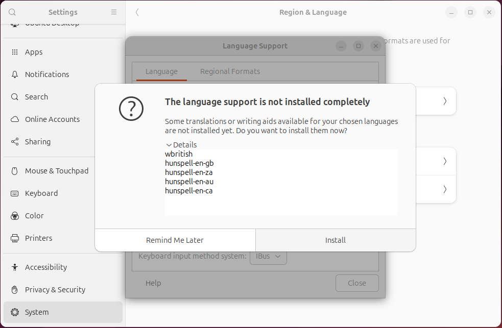Viewport: 502px width, 328px height.
Task: Minimize the Language Support window
Action: (x=341, y=46)
